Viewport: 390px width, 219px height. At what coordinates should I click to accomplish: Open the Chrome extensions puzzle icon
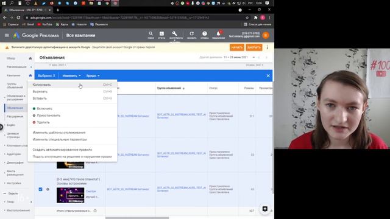point(255,18)
